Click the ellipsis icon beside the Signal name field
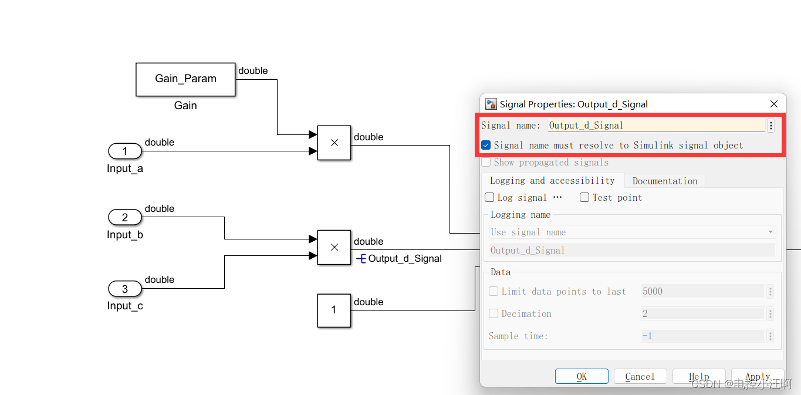 pyautogui.click(x=770, y=125)
